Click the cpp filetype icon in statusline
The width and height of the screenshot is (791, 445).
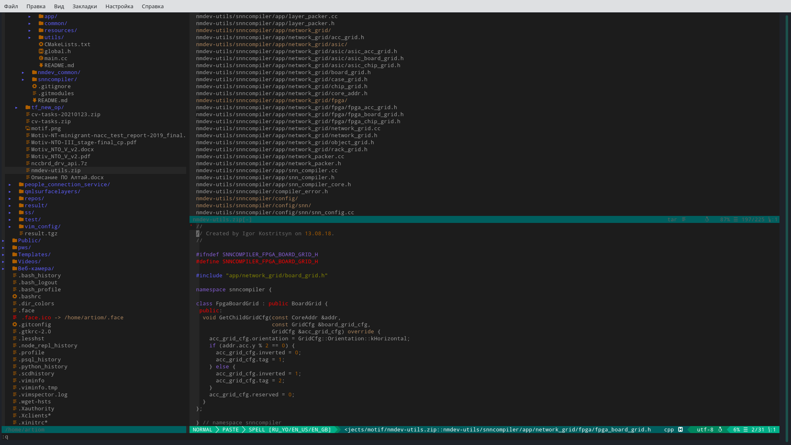click(x=681, y=430)
